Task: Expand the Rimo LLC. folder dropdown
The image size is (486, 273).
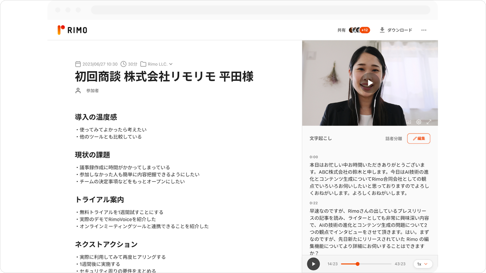Action: pos(171,64)
